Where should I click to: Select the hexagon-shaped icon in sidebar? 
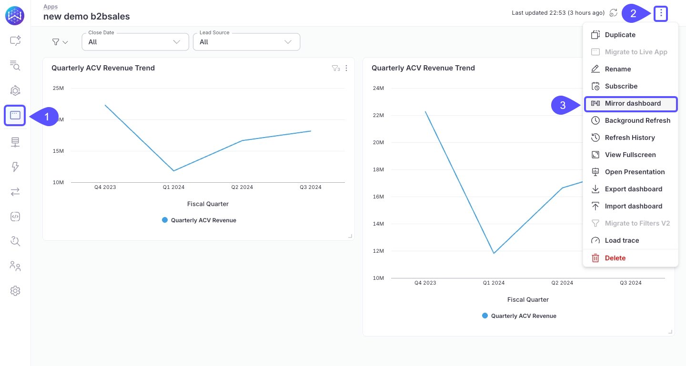15,90
